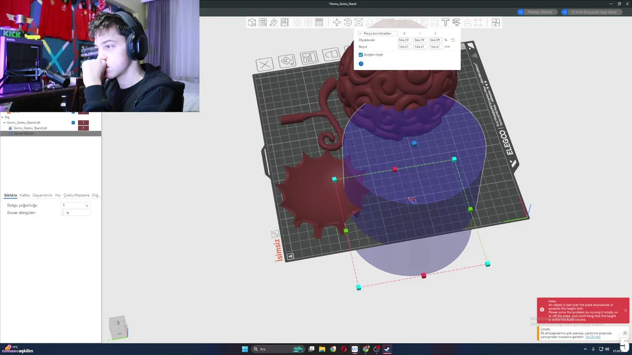Click the Boyut X size field
This screenshot has width=632, height=355.
(404, 47)
